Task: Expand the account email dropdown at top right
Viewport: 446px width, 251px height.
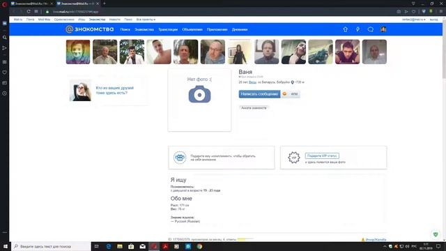Action: 413,20
